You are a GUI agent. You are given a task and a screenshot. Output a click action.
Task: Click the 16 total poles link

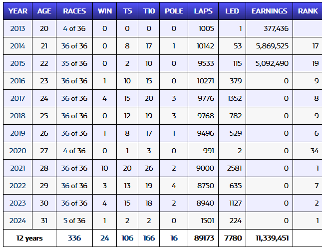pyautogui.click(x=174, y=238)
